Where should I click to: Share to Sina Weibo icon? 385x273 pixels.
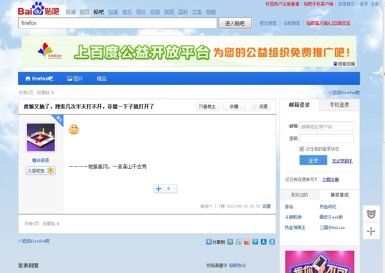pyautogui.click(x=247, y=242)
